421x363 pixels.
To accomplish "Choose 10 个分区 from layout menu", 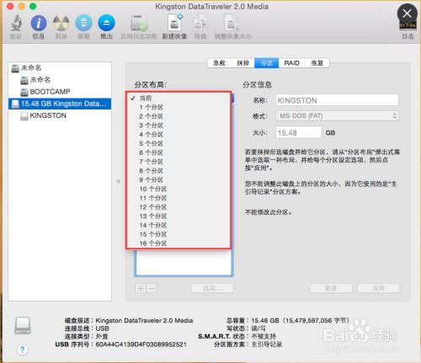I will (179, 189).
